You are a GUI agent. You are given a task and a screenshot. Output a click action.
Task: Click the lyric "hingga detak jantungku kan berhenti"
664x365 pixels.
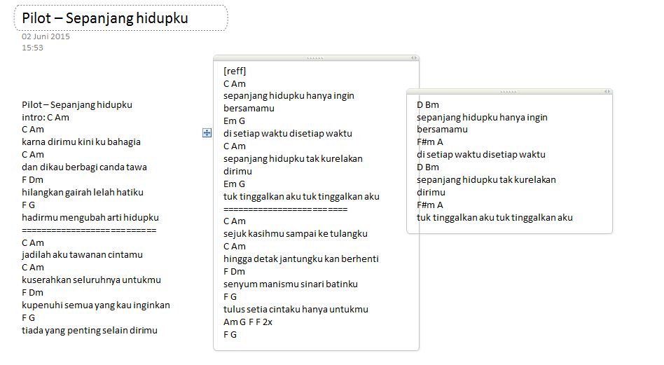tap(301, 259)
